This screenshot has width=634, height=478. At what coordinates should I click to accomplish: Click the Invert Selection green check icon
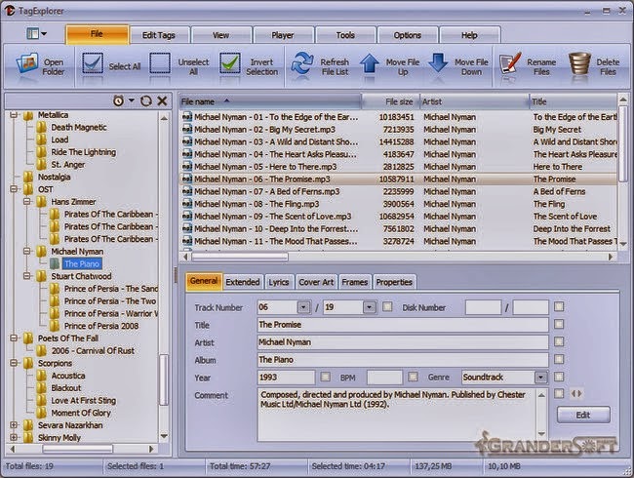click(x=229, y=63)
